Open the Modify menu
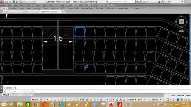191x107 pixels. (67, 5)
